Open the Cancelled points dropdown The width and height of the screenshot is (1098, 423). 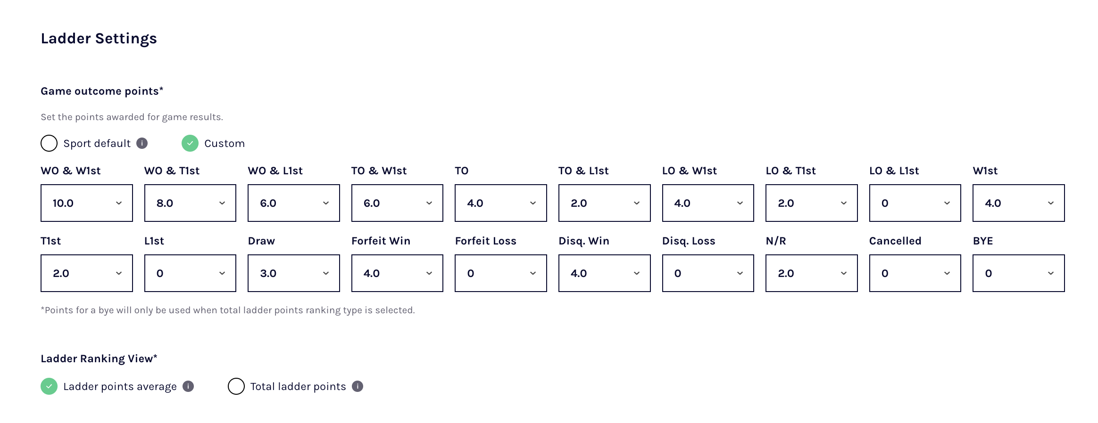[915, 273]
